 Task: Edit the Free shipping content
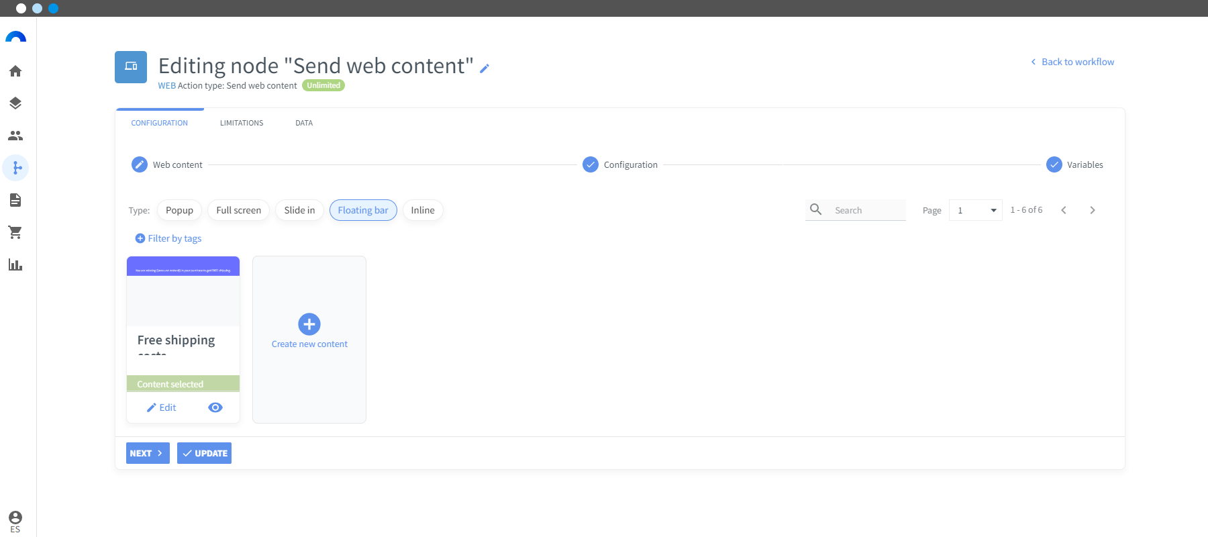click(162, 407)
